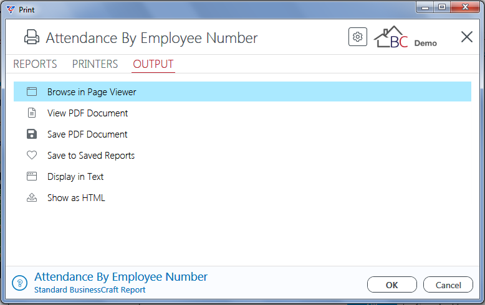485x305 pixels.
Task: Click the Show as HTML upload icon
Action: pyautogui.click(x=32, y=197)
